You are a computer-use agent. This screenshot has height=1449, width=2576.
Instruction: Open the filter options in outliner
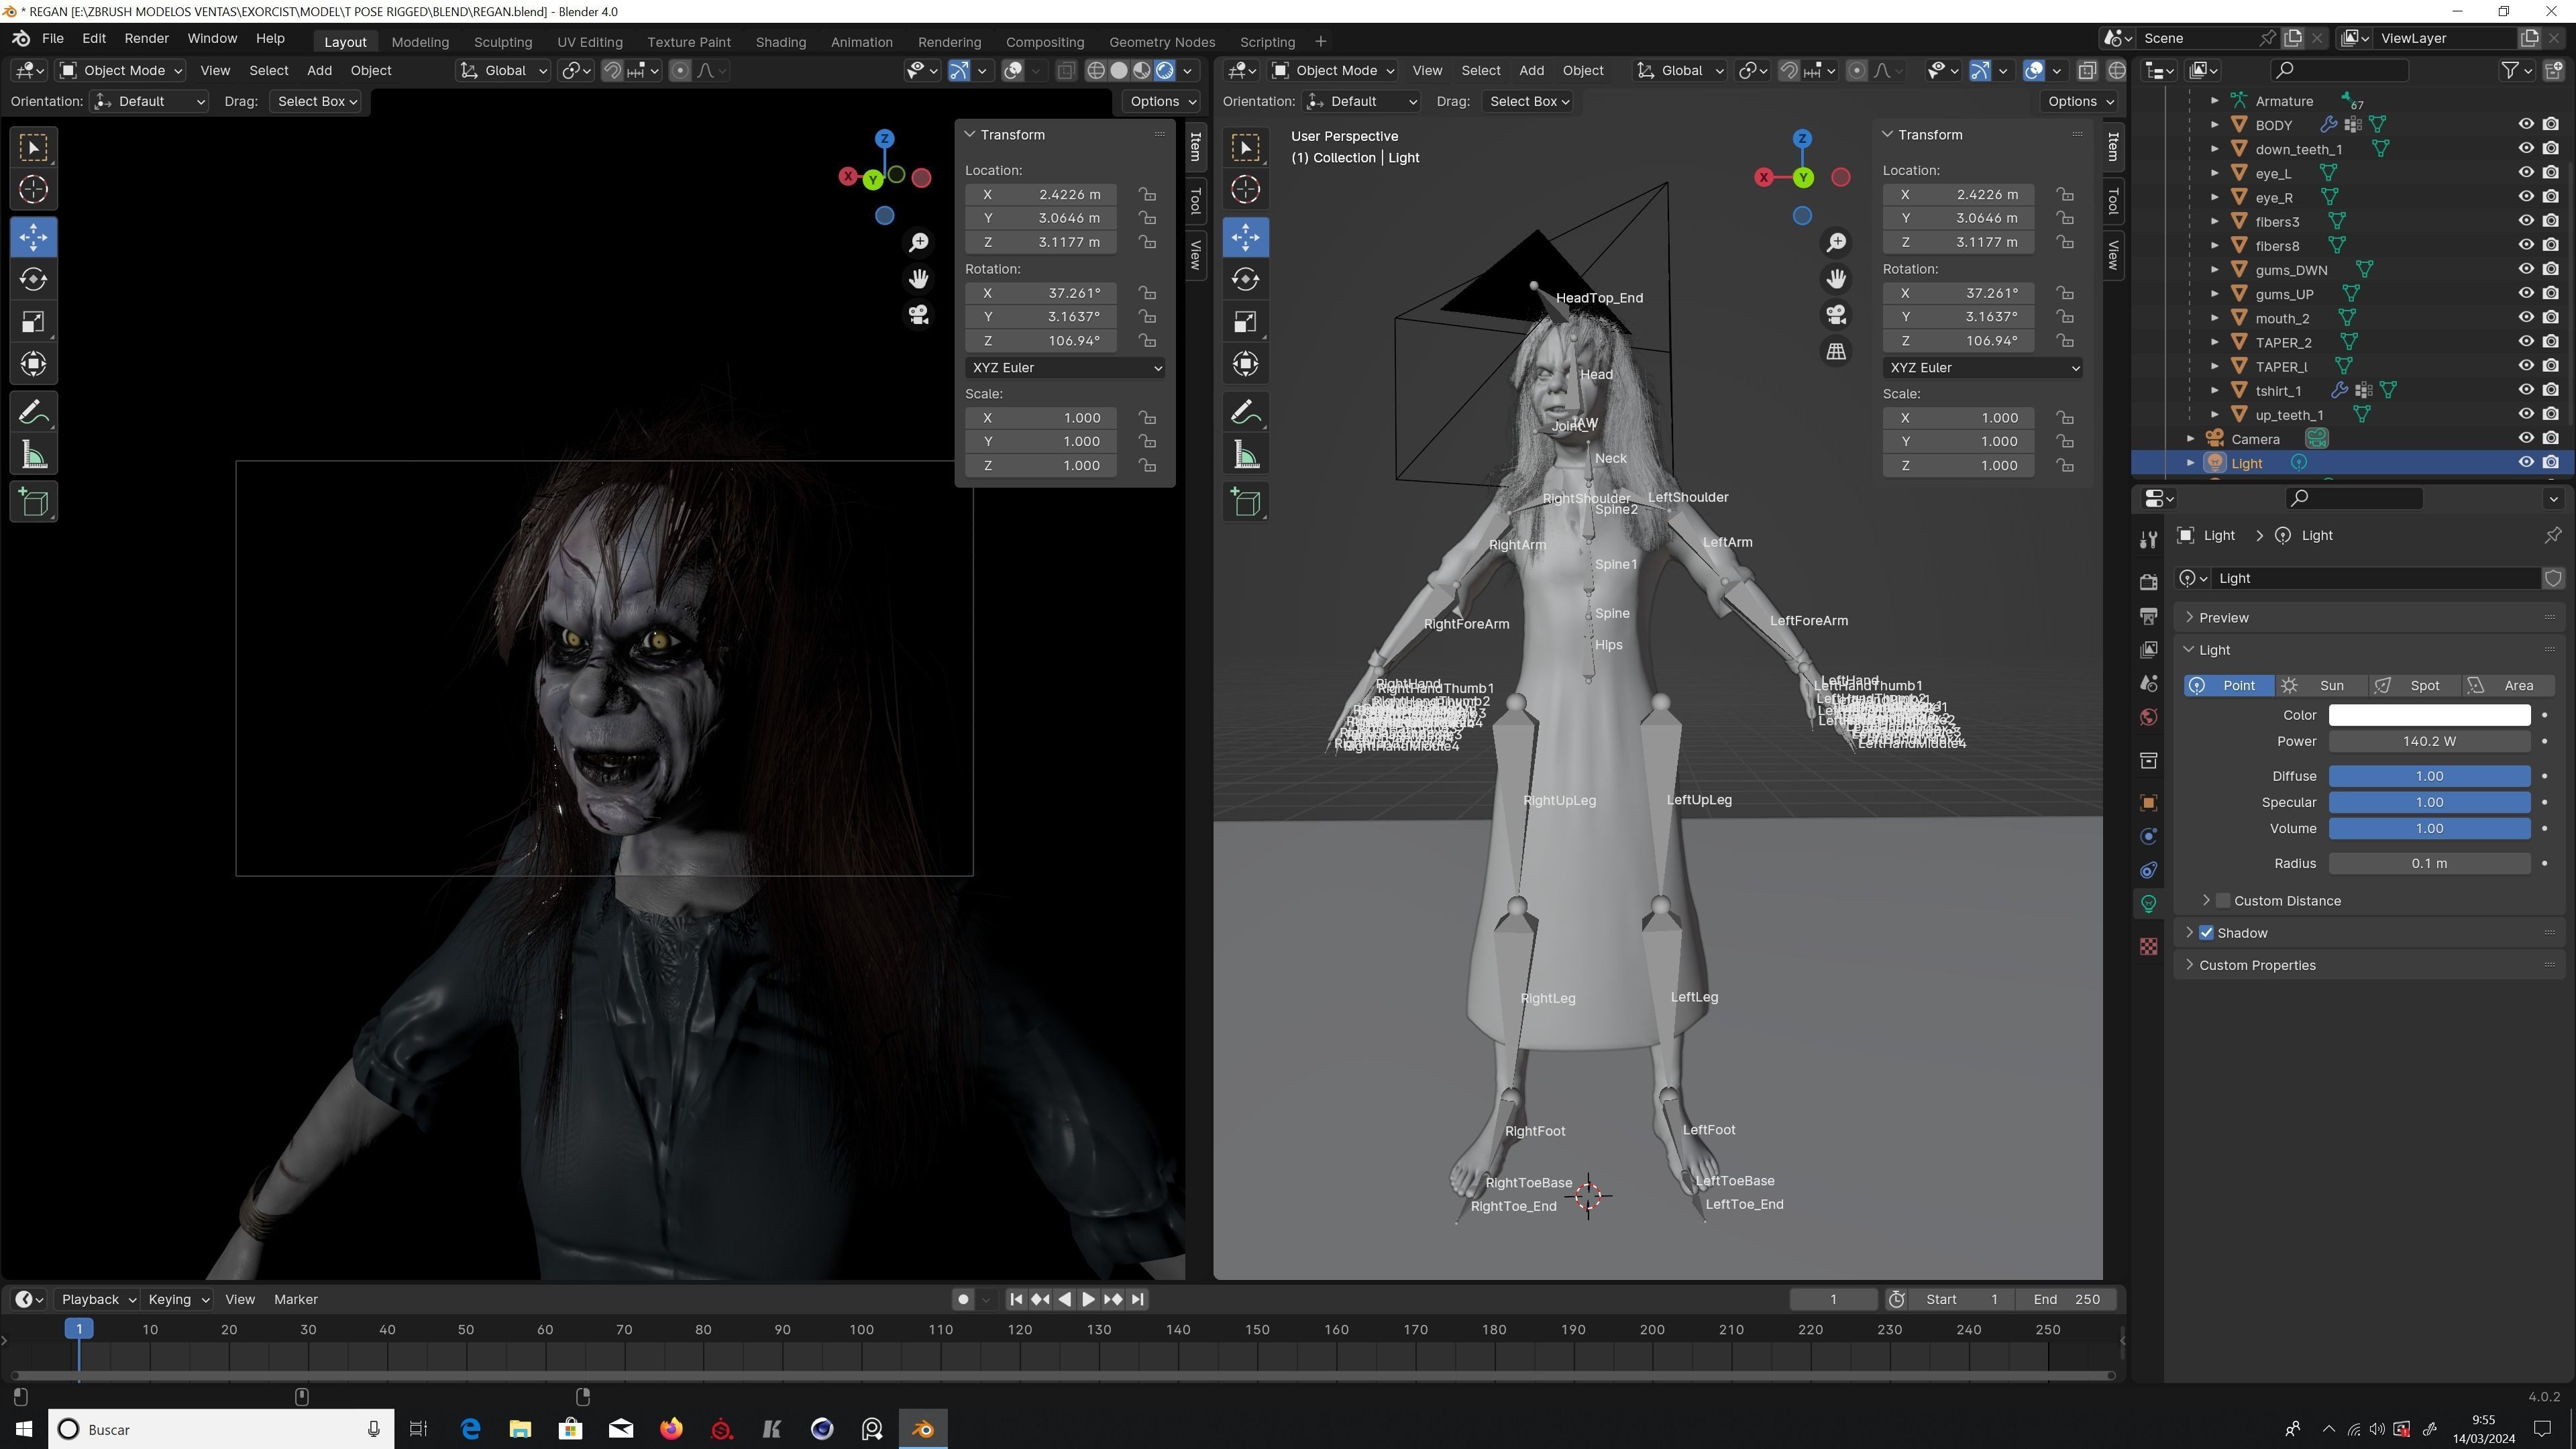[2516, 70]
